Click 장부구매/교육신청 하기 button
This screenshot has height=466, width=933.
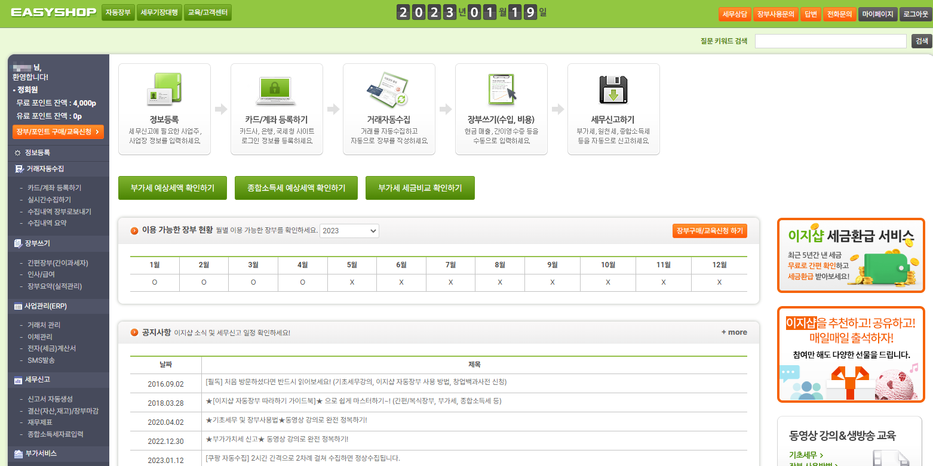[x=710, y=230]
